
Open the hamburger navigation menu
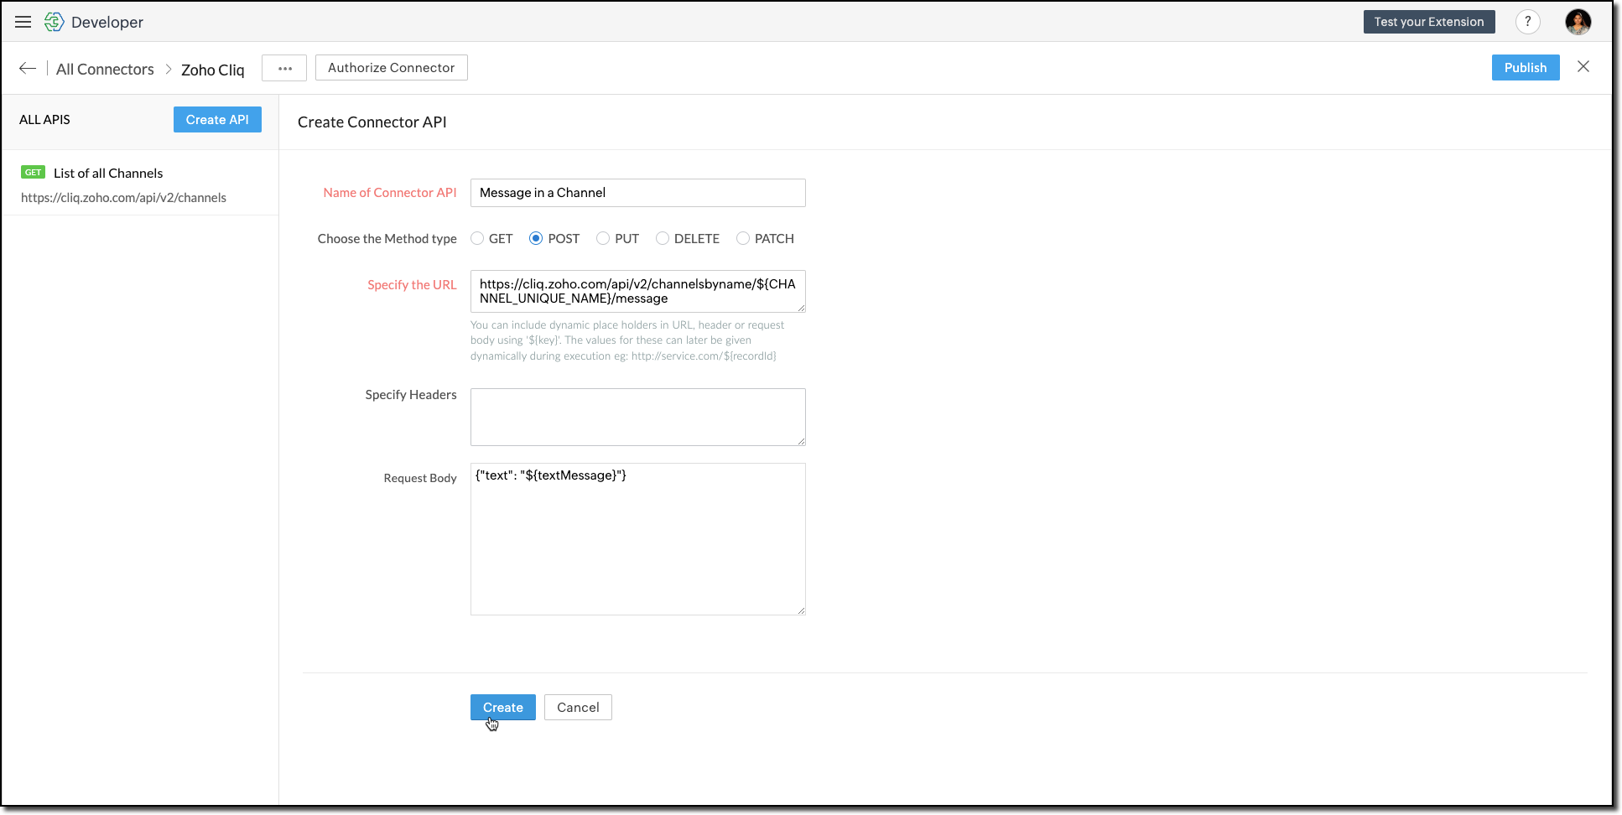(23, 22)
